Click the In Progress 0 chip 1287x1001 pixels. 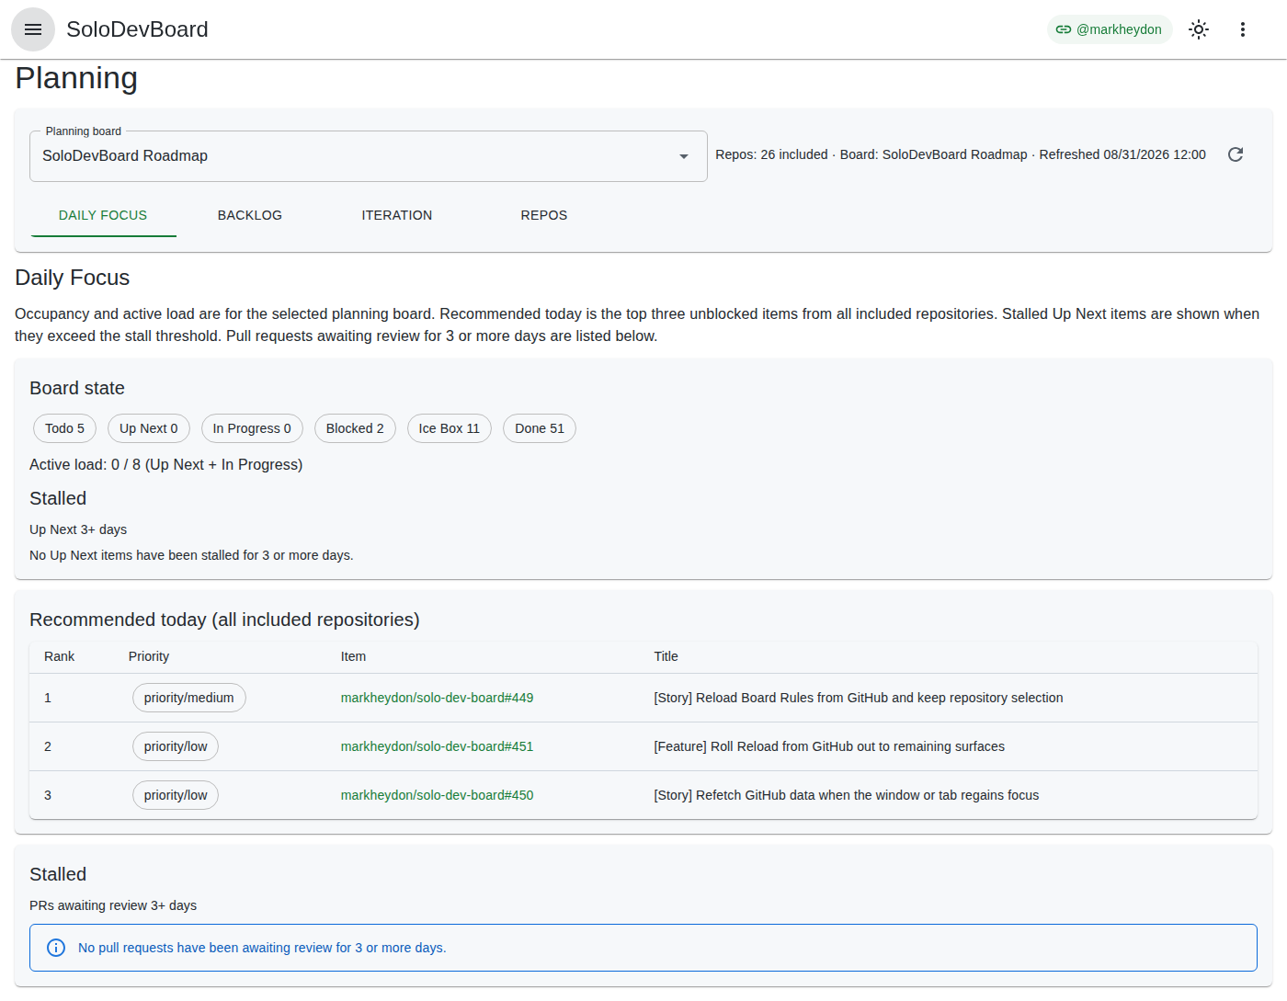tap(252, 428)
